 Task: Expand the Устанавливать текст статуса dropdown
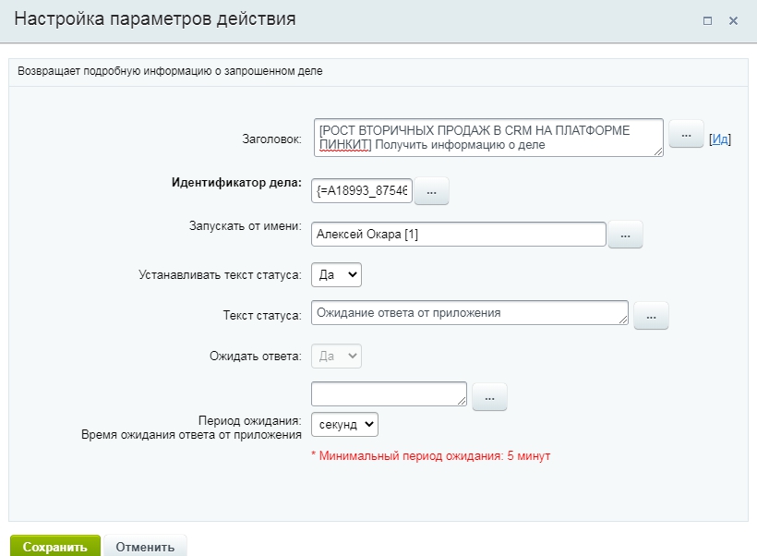point(337,274)
